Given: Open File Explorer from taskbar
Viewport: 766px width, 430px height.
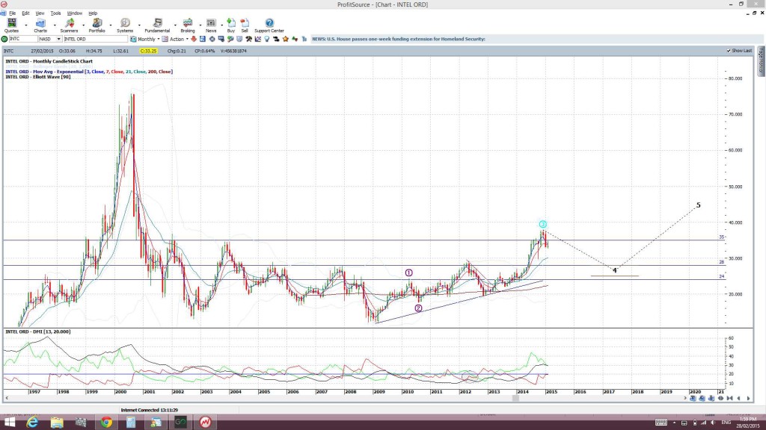Looking at the screenshot, I should click(x=57, y=423).
